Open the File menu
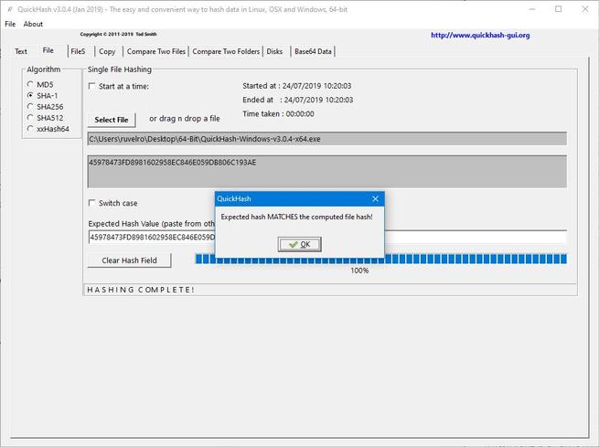Image resolution: width=599 pixels, height=447 pixels. click(x=10, y=24)
